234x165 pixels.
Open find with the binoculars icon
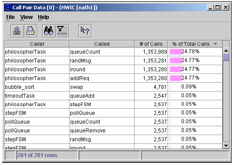[x=49, y=31]
